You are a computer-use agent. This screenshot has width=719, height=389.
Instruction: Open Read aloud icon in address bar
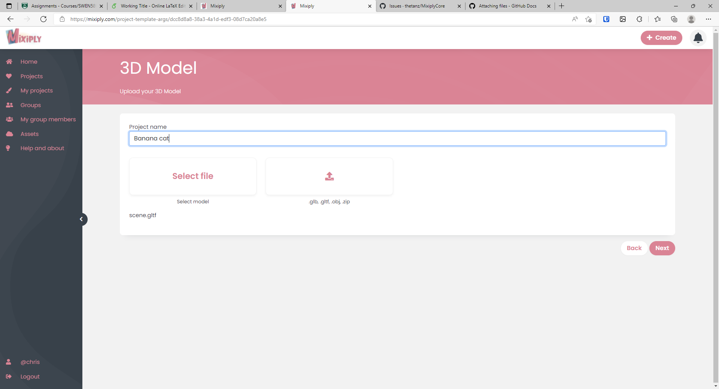pos(575,19)
